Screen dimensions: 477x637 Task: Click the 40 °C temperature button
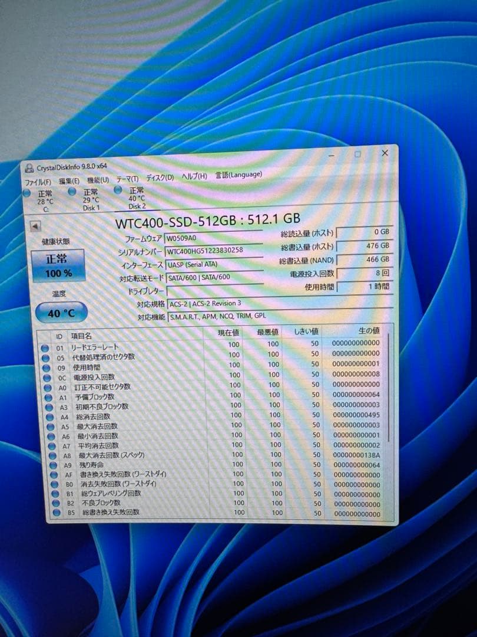pos(61,313)
